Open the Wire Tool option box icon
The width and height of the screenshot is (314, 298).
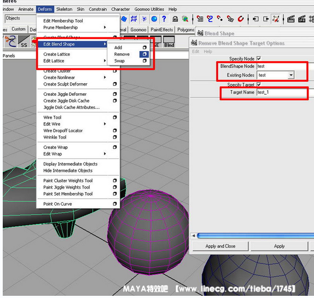coord(115,117)
